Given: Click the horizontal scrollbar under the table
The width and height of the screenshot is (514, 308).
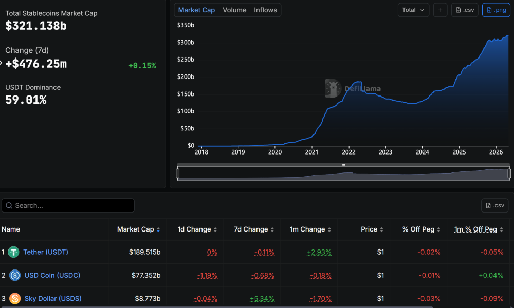Looking at the screenshot, I should click(216, 307).
